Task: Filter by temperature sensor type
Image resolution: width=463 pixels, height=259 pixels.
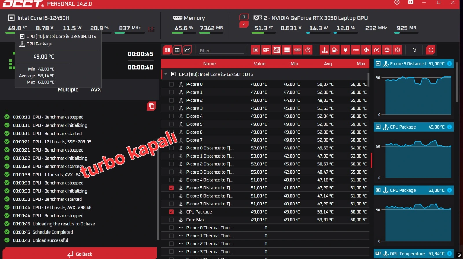Action: [x=325, y=50]
